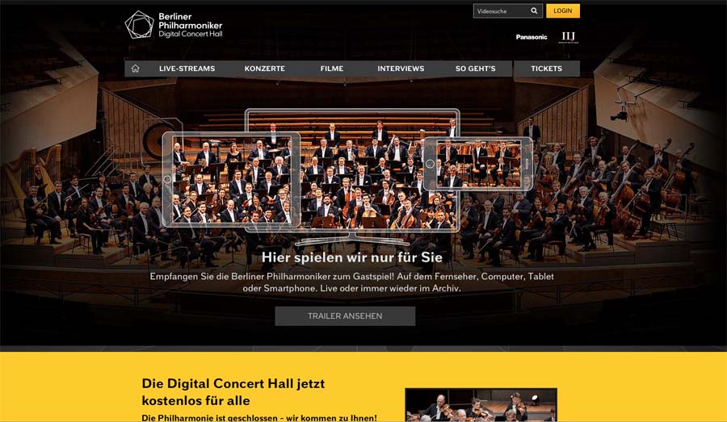The width and height of the screenshot is (727, 422).
Task: Open the orchestra video thumbnail in the yellow section
Action: coord(481,405)
